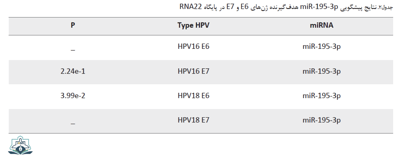Select the HPV18 E6 cell
The height and width of the screenshot is (162, 405).
(193, 96)
